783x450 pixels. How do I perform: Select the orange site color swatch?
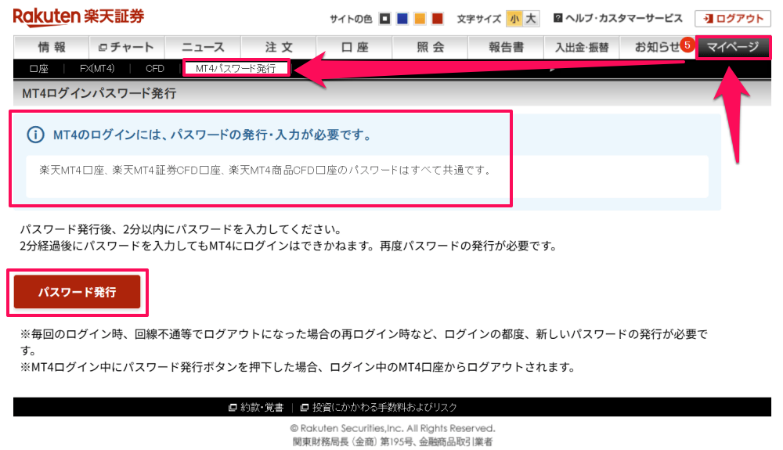tap(420, 19)
